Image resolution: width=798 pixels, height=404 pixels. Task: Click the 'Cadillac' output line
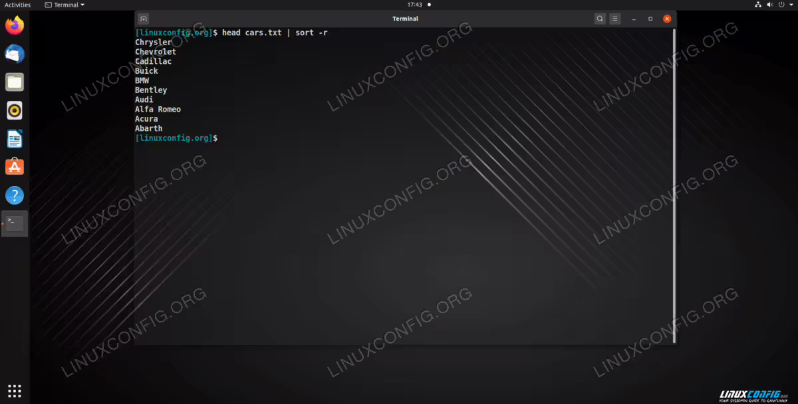154,61
